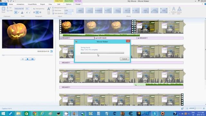Screen dimensions: 206x116
Task: Click the Redo arrow in quick access toolbar
Action: point(11,1)
